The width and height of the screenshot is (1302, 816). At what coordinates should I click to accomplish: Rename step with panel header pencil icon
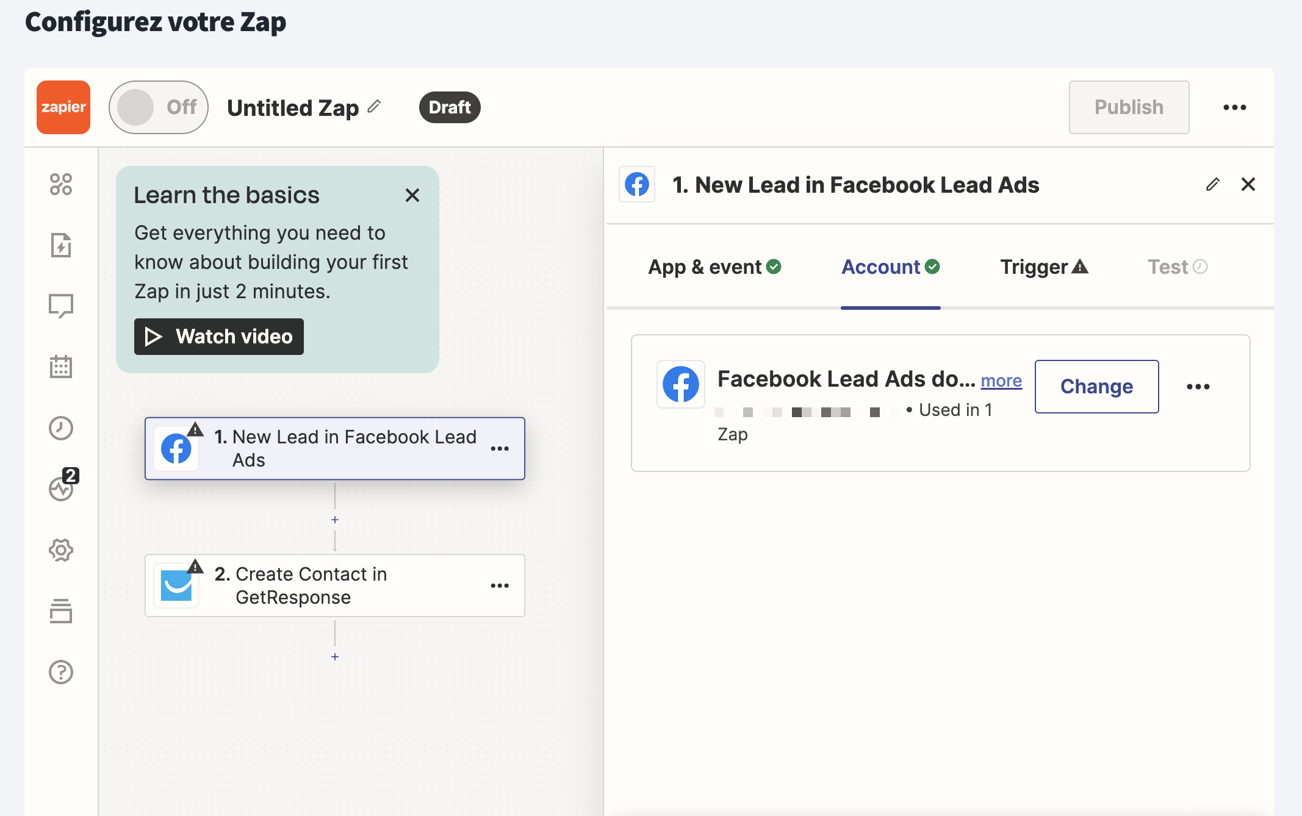pos(1213,184)
